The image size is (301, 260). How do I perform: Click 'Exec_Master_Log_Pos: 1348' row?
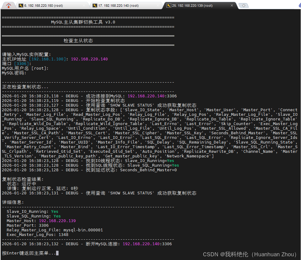[x=38, y=235]
